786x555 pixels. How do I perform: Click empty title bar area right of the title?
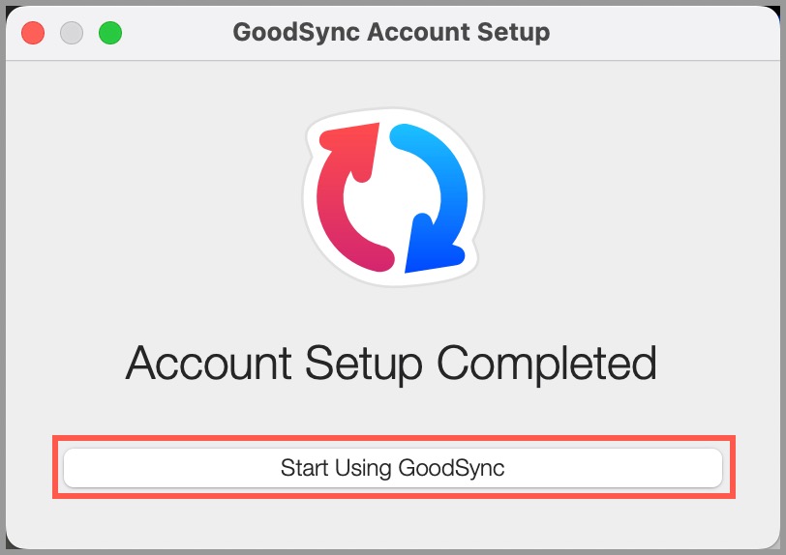point(662,33)
